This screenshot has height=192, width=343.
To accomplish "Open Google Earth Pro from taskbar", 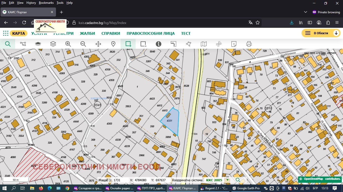I will (x=246, y=188).
